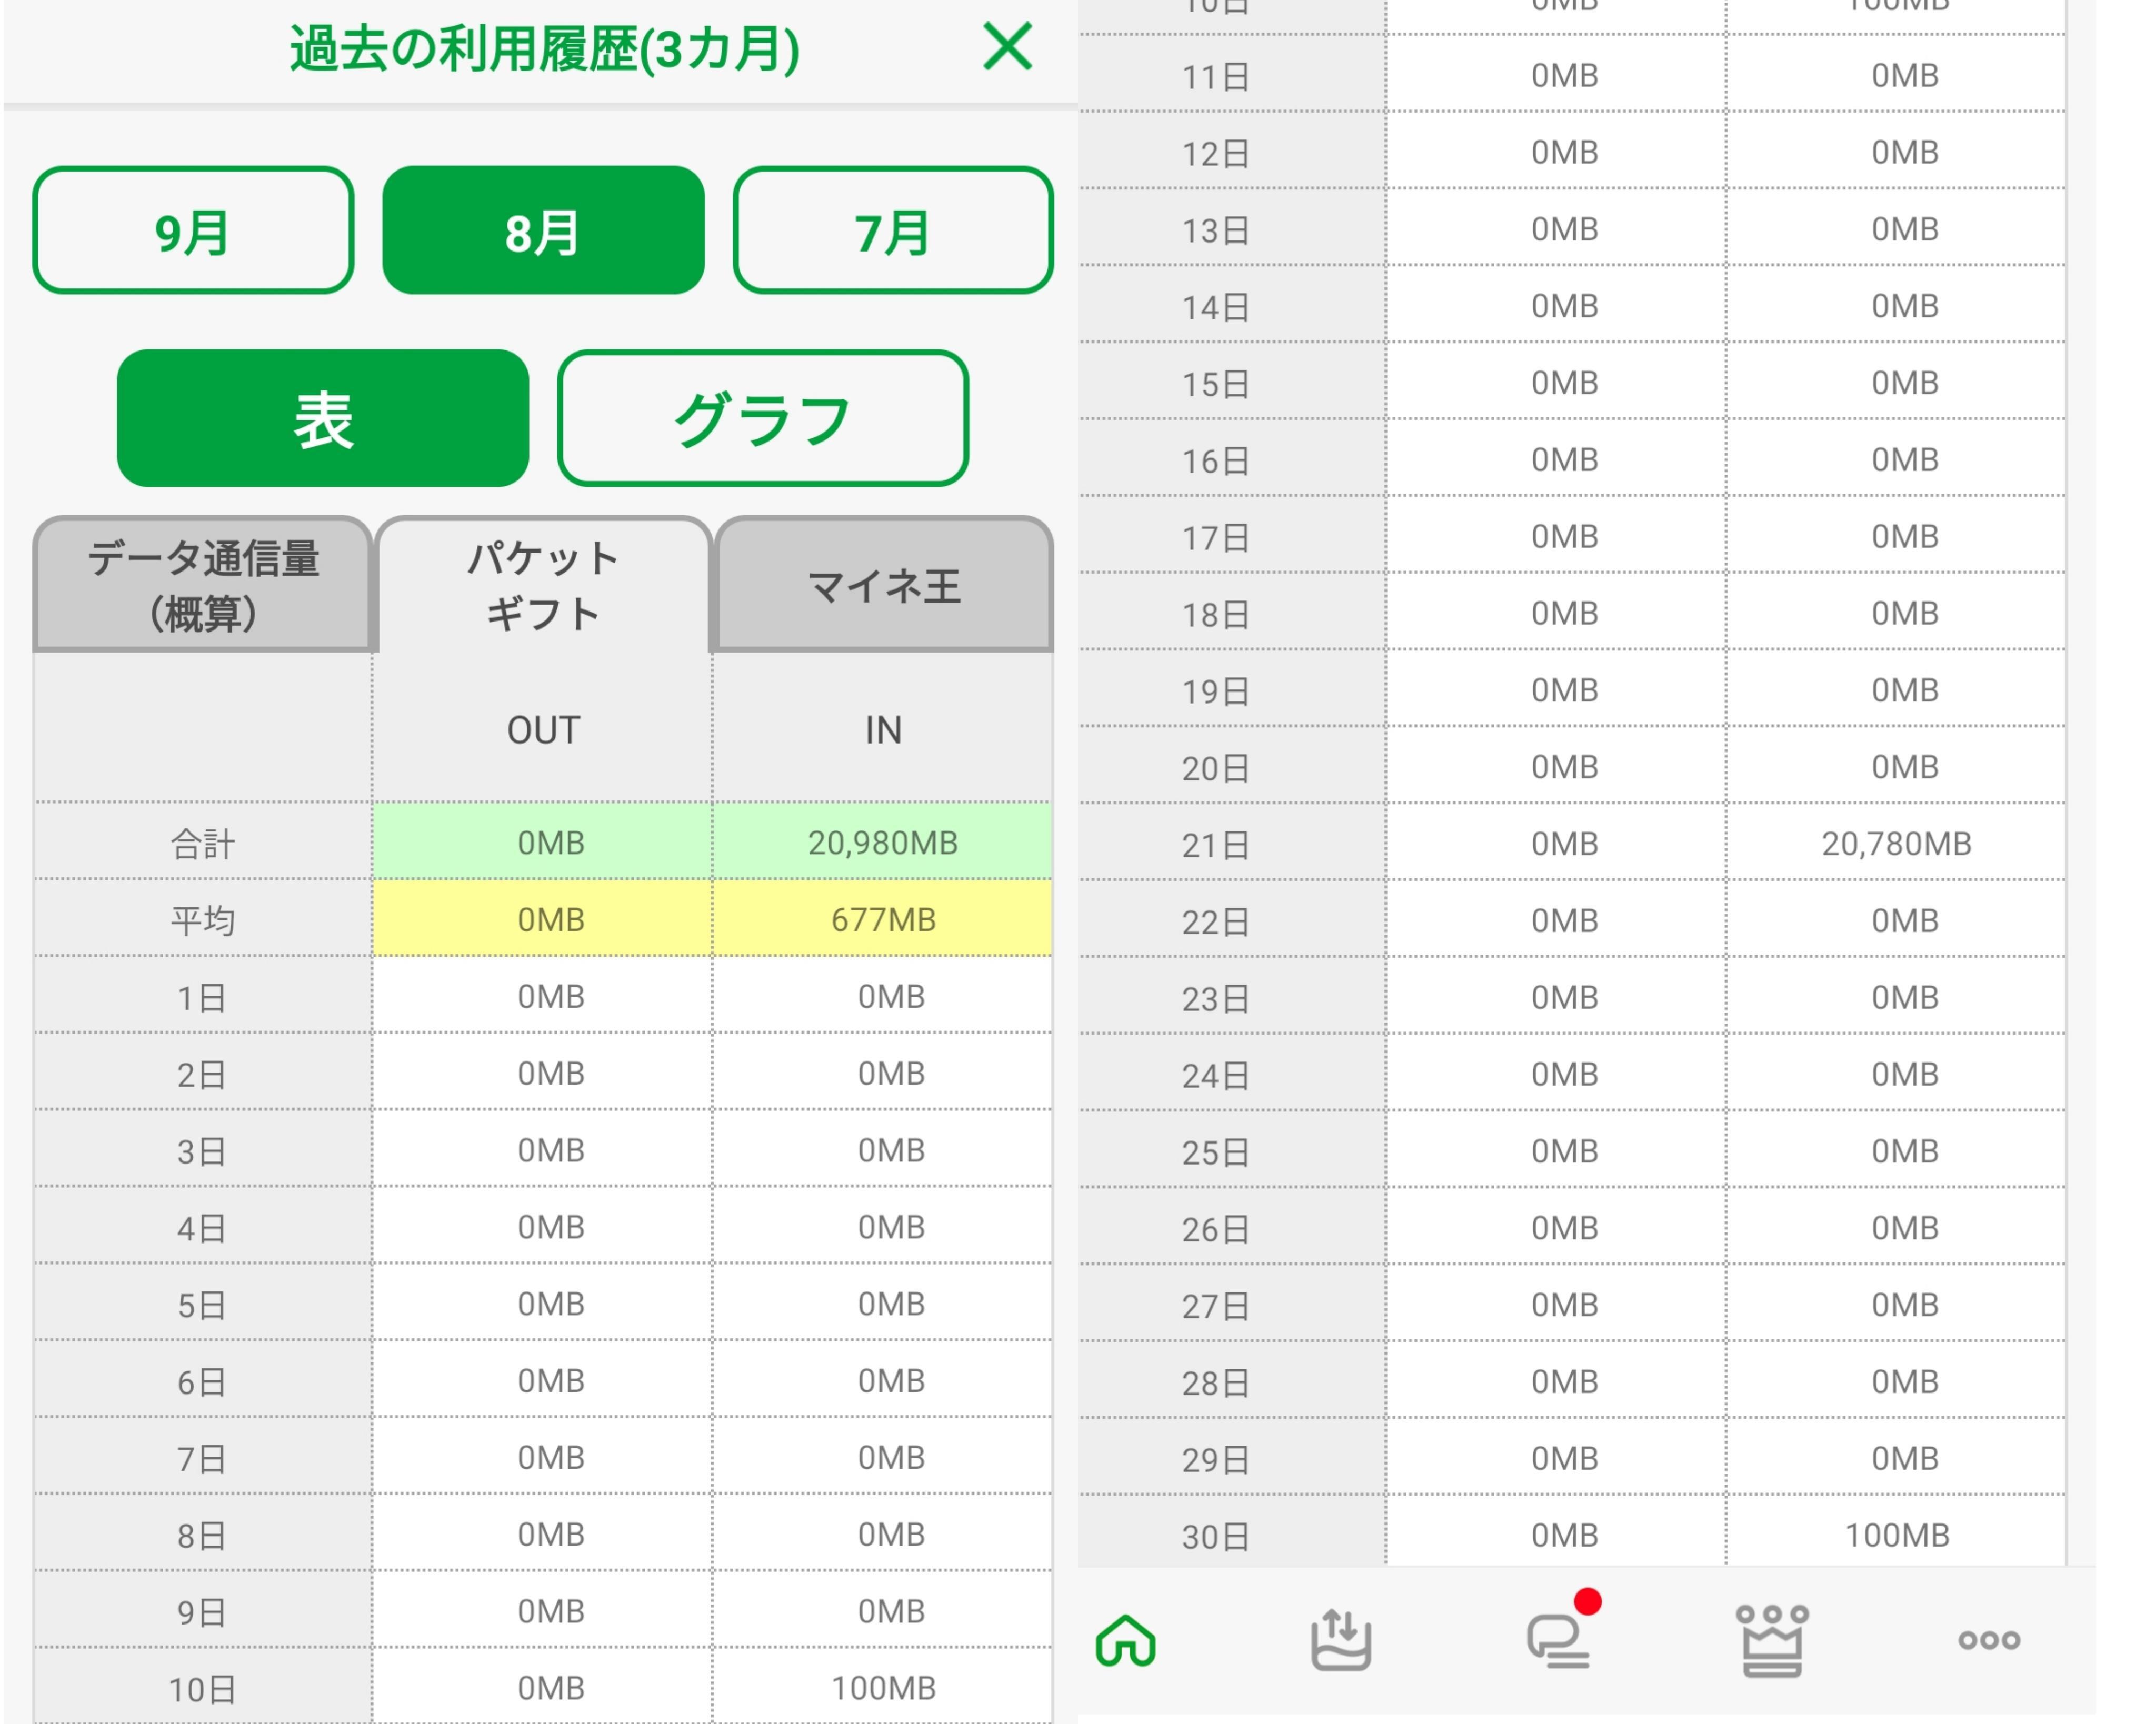Click the 20,980MB total IN cell
The image size is (2156, 1724).
(883, 843)
